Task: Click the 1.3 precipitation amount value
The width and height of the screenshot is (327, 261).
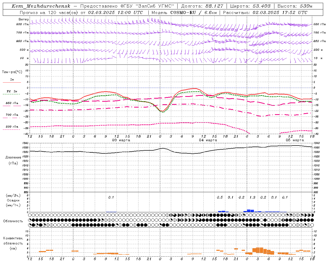Action: 252,198
